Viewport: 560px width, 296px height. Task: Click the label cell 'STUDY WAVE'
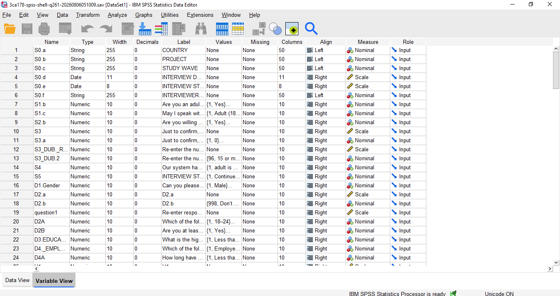(x=184, y=68)
